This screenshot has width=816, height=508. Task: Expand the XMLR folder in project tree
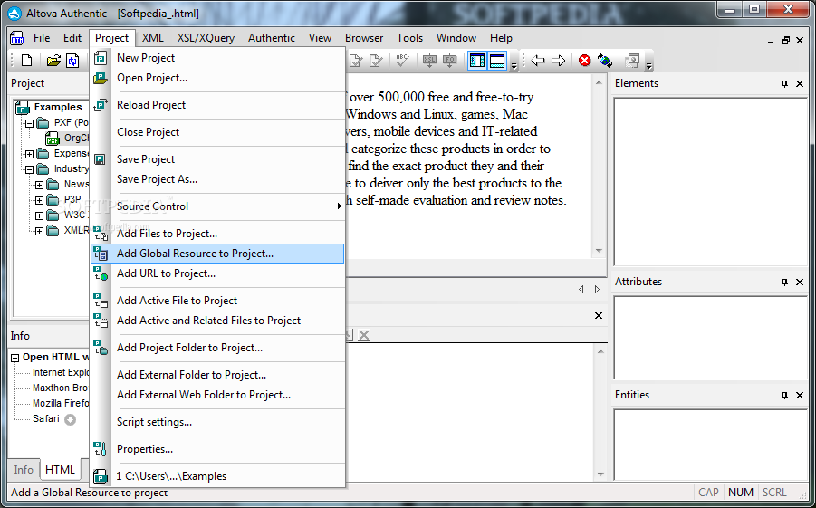[x=39, y=231]
